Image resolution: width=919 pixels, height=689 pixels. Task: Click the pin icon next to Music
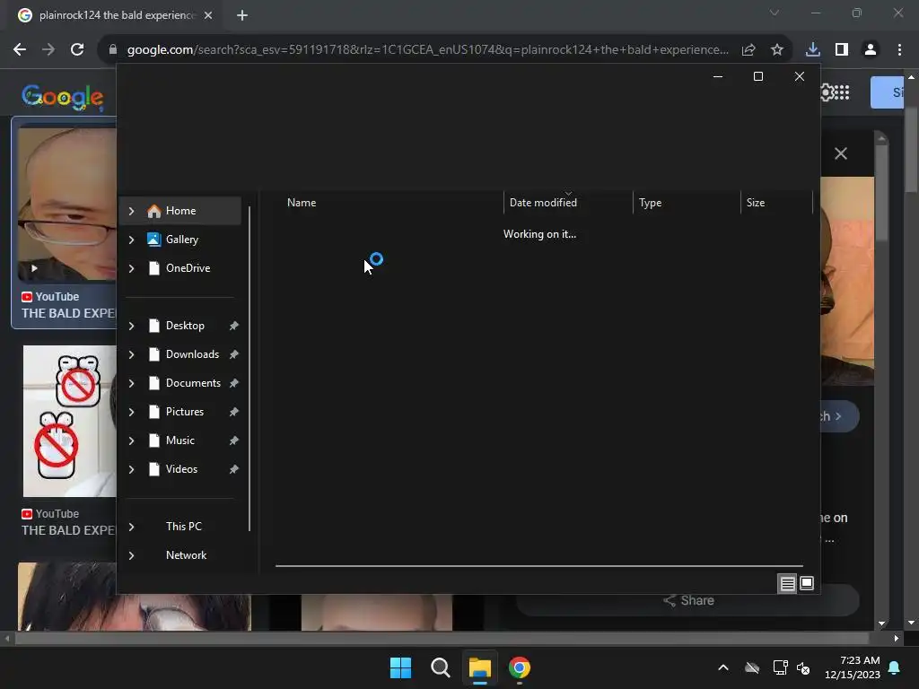[234, 440]
